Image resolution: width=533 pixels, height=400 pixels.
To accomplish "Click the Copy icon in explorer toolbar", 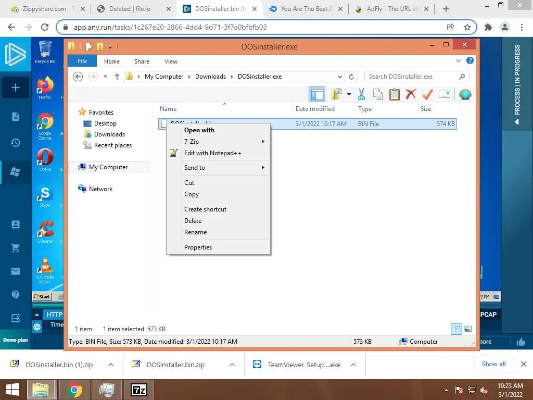I will click(x=378, y=94).
